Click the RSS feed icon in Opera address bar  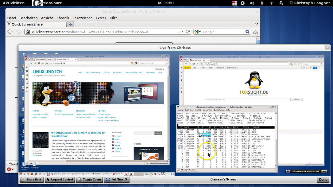pos(132,63)
